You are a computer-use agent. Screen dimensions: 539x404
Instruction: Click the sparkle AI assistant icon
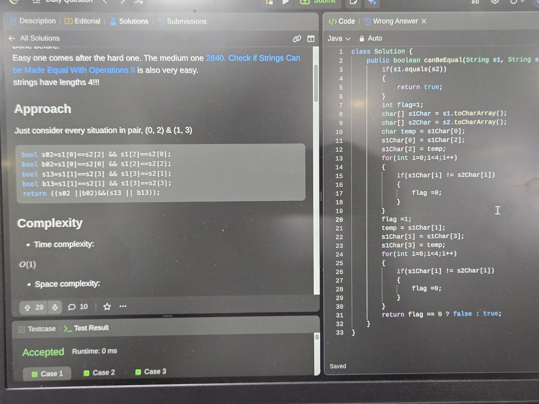[x=373, y=3]
